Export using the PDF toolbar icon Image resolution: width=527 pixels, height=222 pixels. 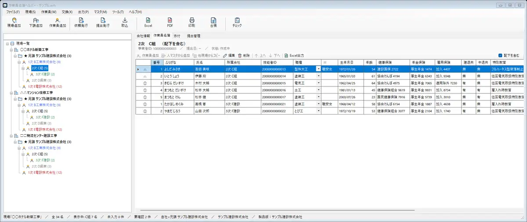pyautogui.click(x=170, y=20)
